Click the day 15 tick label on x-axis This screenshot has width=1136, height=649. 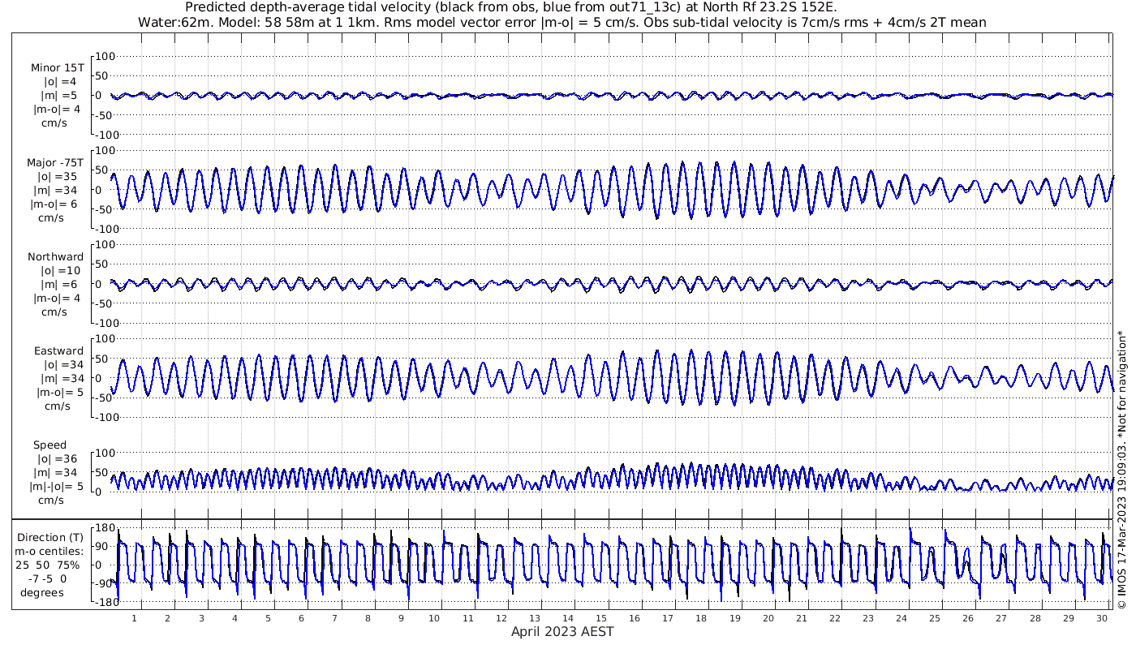[601, 618]
